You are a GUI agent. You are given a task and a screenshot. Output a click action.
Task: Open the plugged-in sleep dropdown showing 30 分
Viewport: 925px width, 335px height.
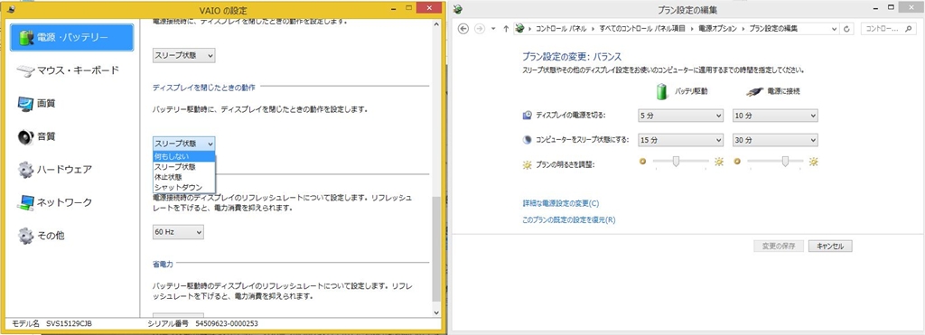point(775,140)
